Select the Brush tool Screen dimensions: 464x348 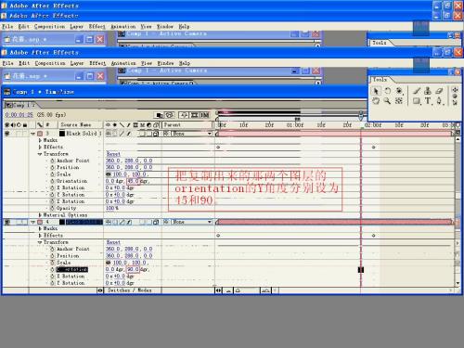(x=417, y=91)
